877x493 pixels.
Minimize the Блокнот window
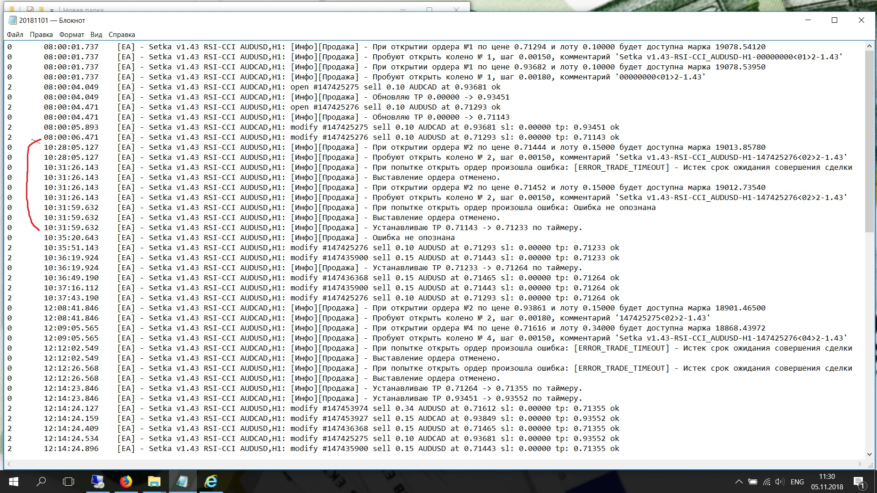(808, 20)
